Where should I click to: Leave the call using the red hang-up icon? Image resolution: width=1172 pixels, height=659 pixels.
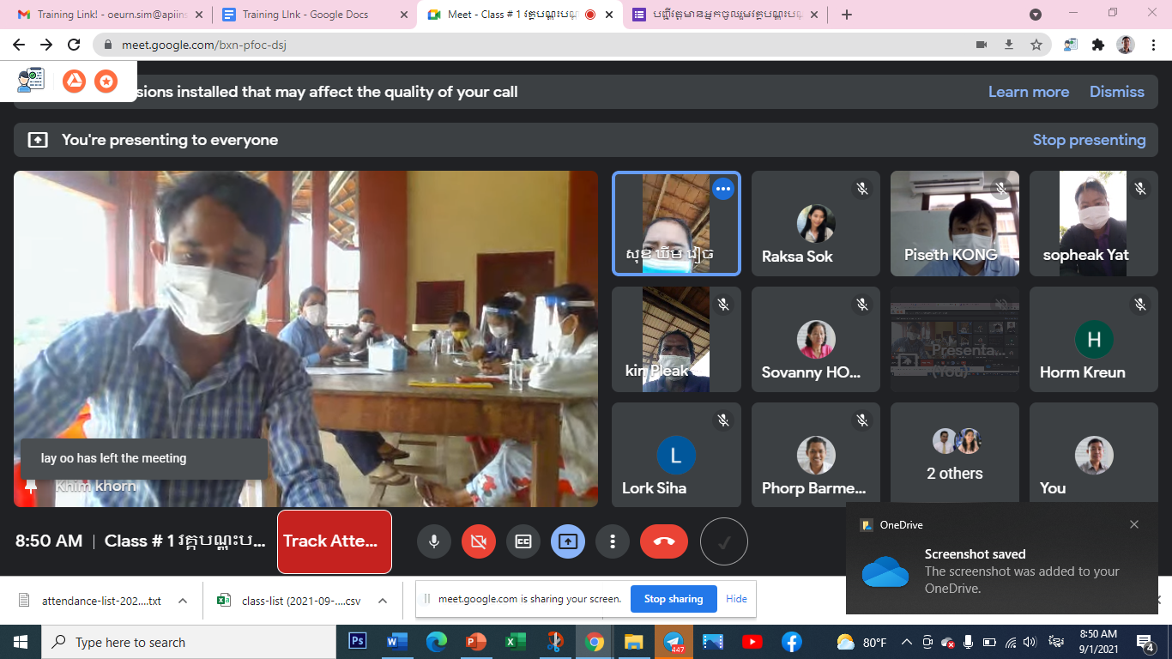tap(664, 541)
